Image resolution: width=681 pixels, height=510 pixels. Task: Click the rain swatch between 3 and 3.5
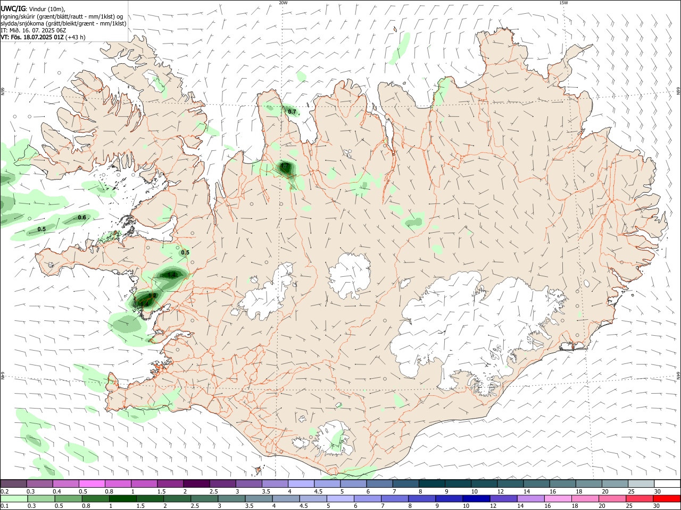coord(233,499)
